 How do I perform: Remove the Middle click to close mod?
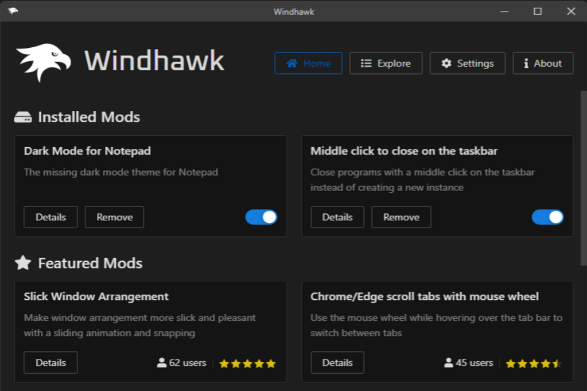click(x=401, y=217)
